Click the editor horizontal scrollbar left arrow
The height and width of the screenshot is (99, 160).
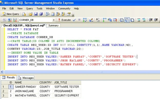point(2,72)
